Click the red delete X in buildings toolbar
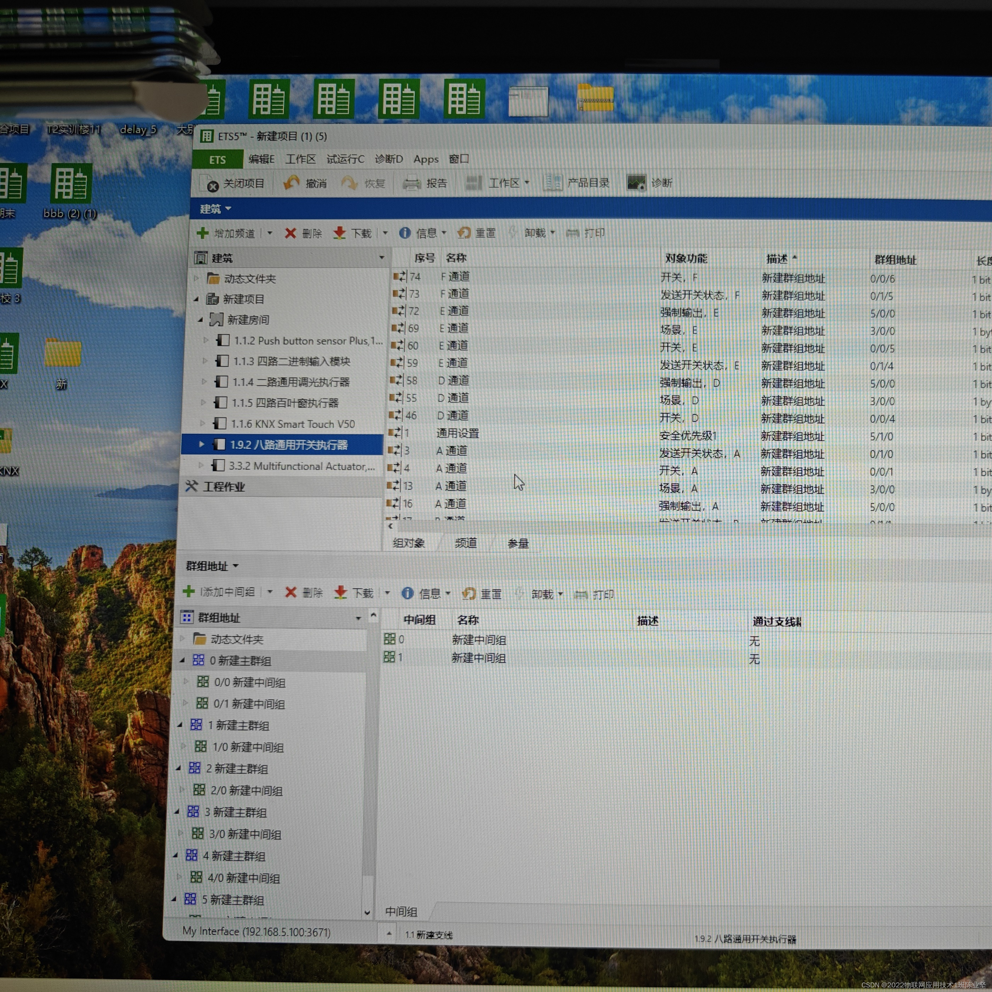Viewport: 992px width, 992px height. 290,233
